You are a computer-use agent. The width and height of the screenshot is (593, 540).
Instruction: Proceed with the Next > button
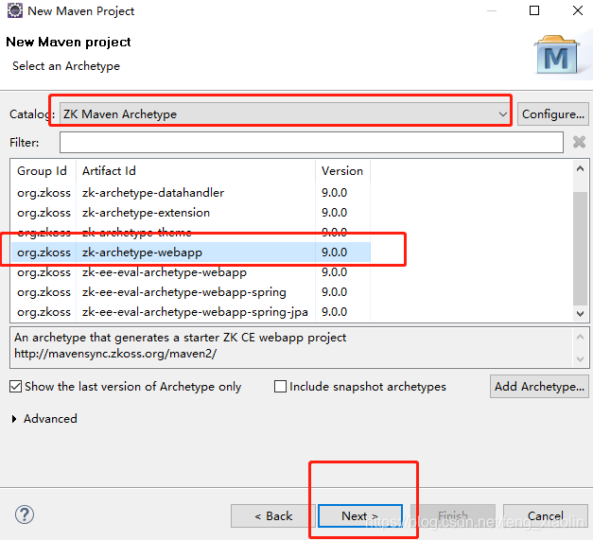(360, 515)
